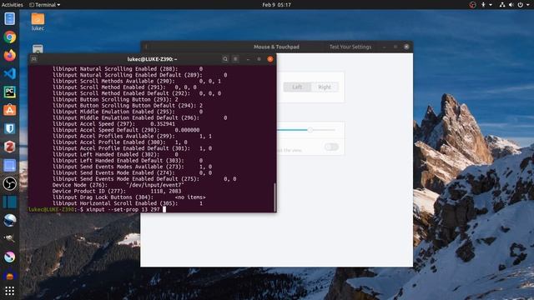
Task: Click 'libinput Accel Speed Default (298)' line
Action: pyautogui.click(x=126, y=130)
